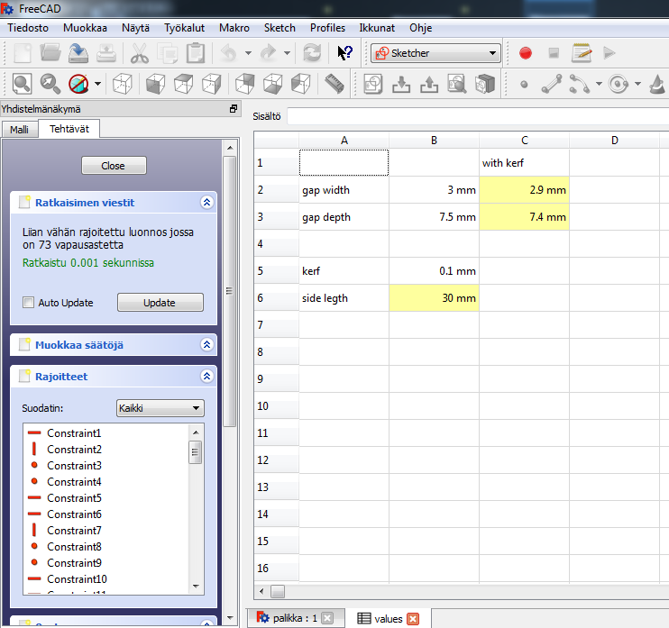Click the Measure distance ruler icon
669x628 pixels.
tap(334, 84)
